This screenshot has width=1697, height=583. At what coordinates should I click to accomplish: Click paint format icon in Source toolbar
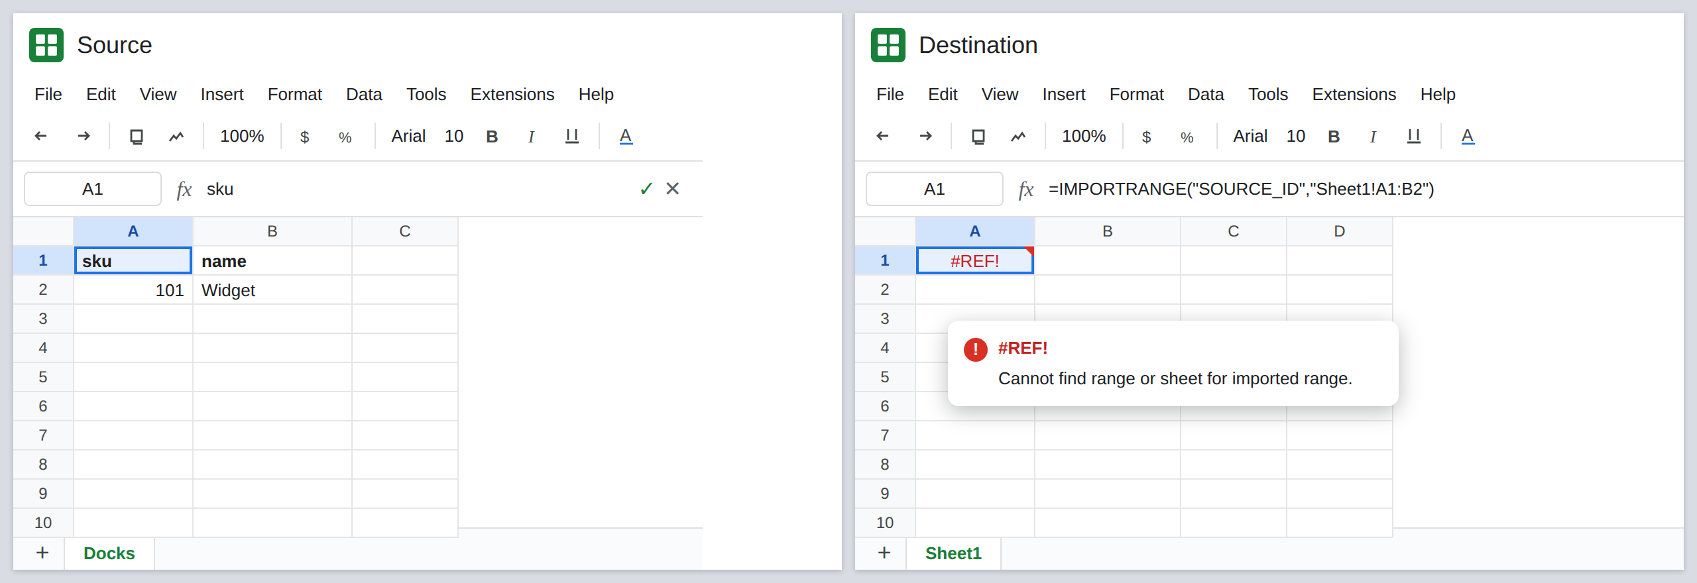point(176,136)
